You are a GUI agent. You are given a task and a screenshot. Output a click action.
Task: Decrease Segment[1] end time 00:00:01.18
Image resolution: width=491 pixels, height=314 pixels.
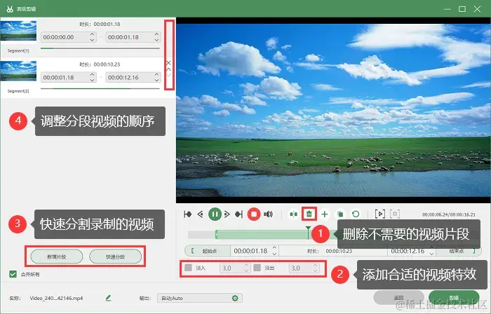(x=157, y=40)
